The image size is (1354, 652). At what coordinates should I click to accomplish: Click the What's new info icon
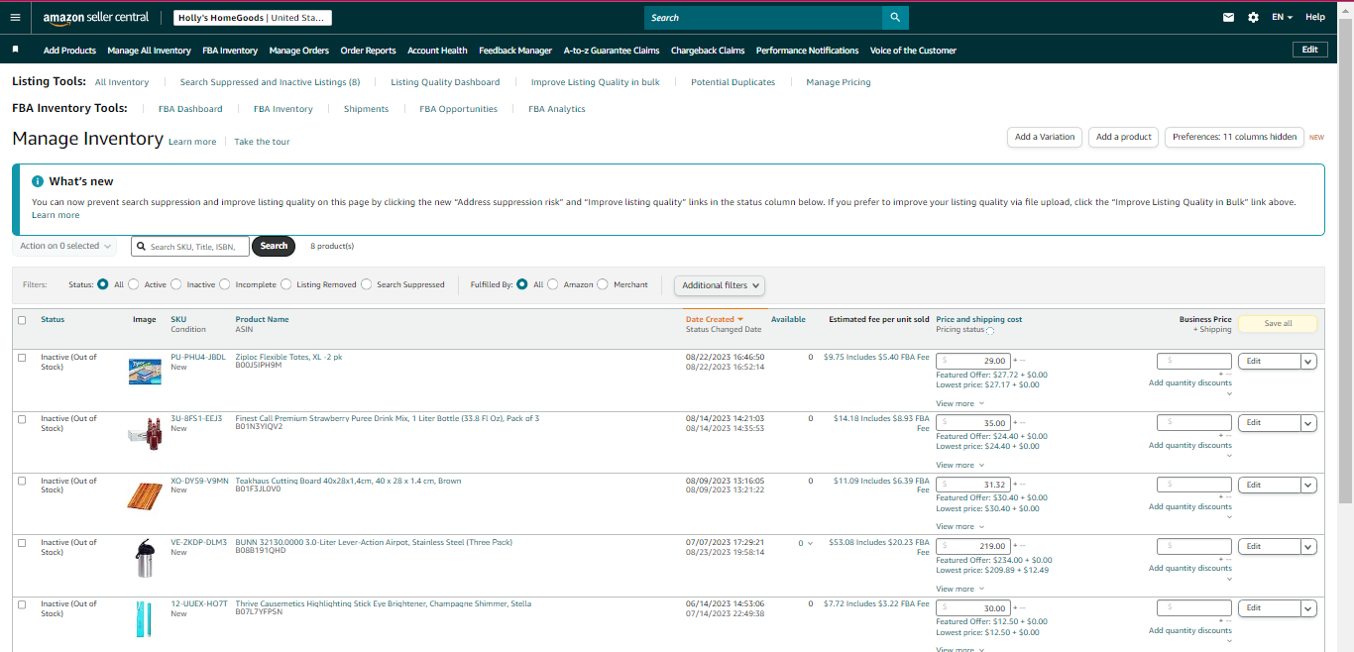pos(38,181)
